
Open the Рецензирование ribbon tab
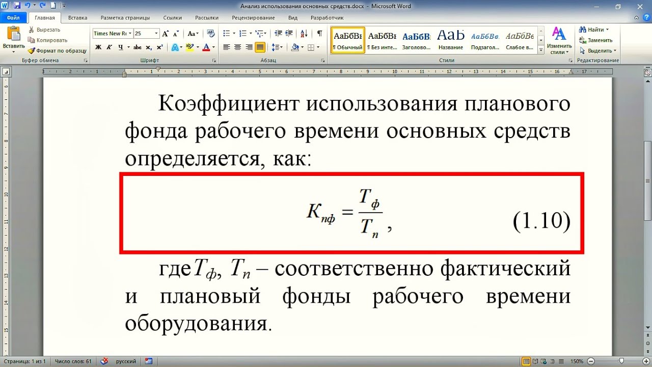click(253, 17)
